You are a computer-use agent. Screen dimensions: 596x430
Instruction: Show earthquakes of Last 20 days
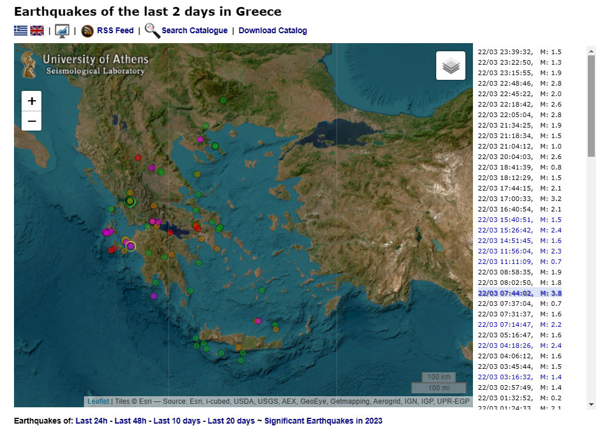click(x=231, y=421)
